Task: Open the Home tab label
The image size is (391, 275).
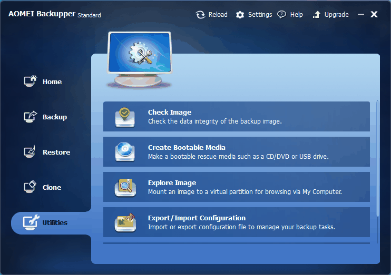Action: (52, 82)
